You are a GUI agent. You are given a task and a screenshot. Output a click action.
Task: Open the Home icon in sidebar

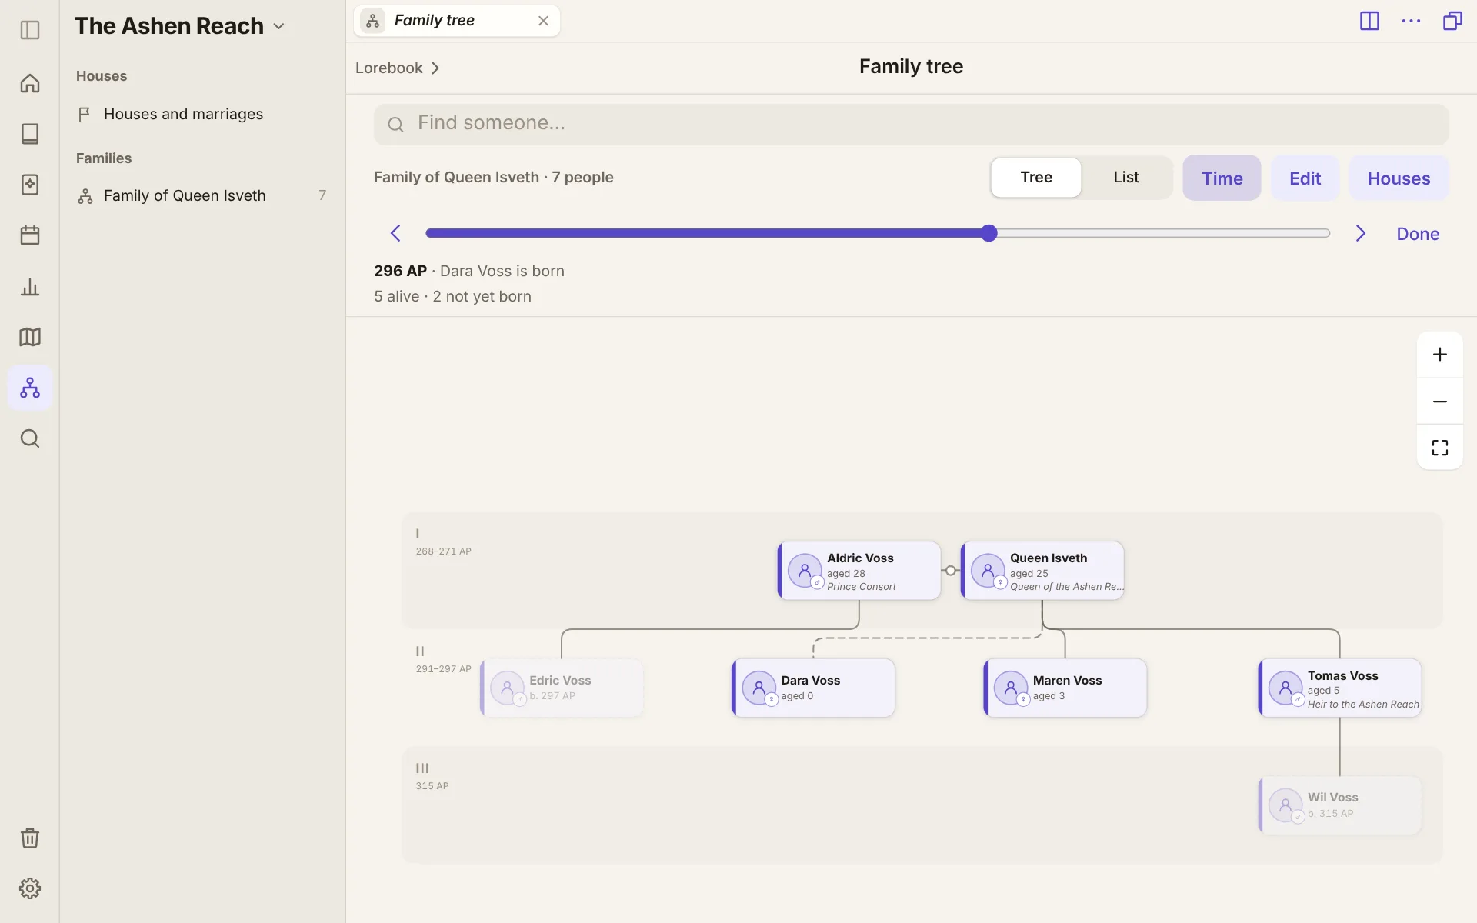pyautogui.click(x=30, y=83)
